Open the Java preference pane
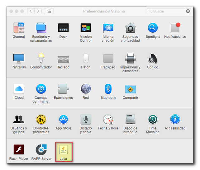This screenshot has width=200, height=170. [64, 150]
